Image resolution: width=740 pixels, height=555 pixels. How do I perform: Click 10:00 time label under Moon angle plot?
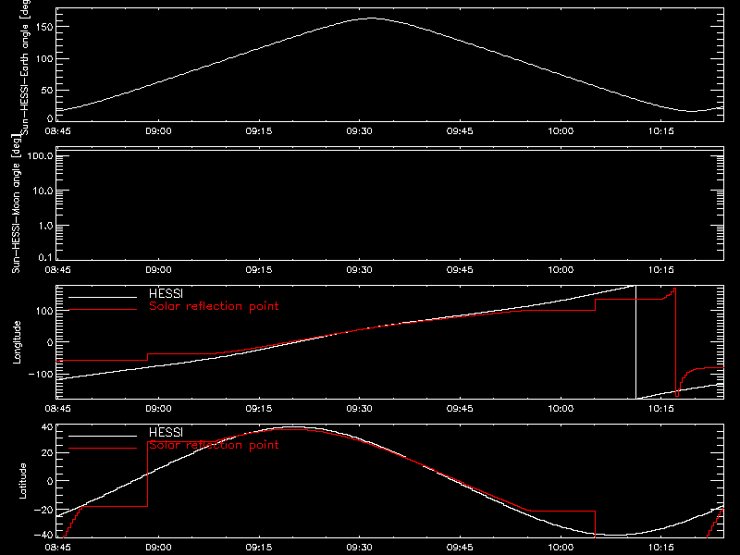[561, 269]
